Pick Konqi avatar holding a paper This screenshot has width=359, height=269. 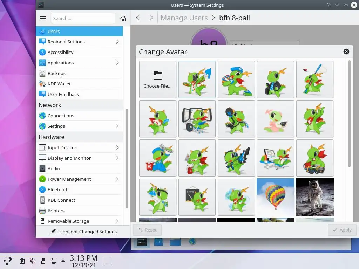pyautogui.click(x=197, y=158)
